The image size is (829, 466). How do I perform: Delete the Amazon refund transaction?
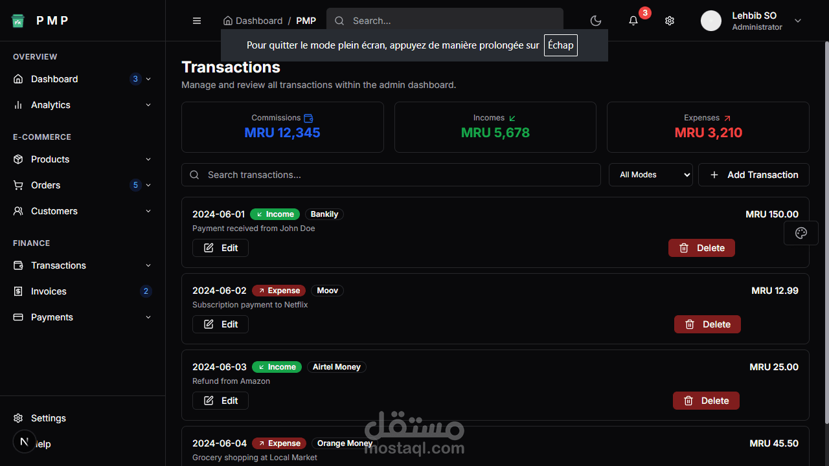(x=706, y=401)
